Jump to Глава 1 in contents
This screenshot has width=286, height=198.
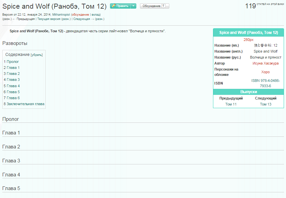point(13,68)
